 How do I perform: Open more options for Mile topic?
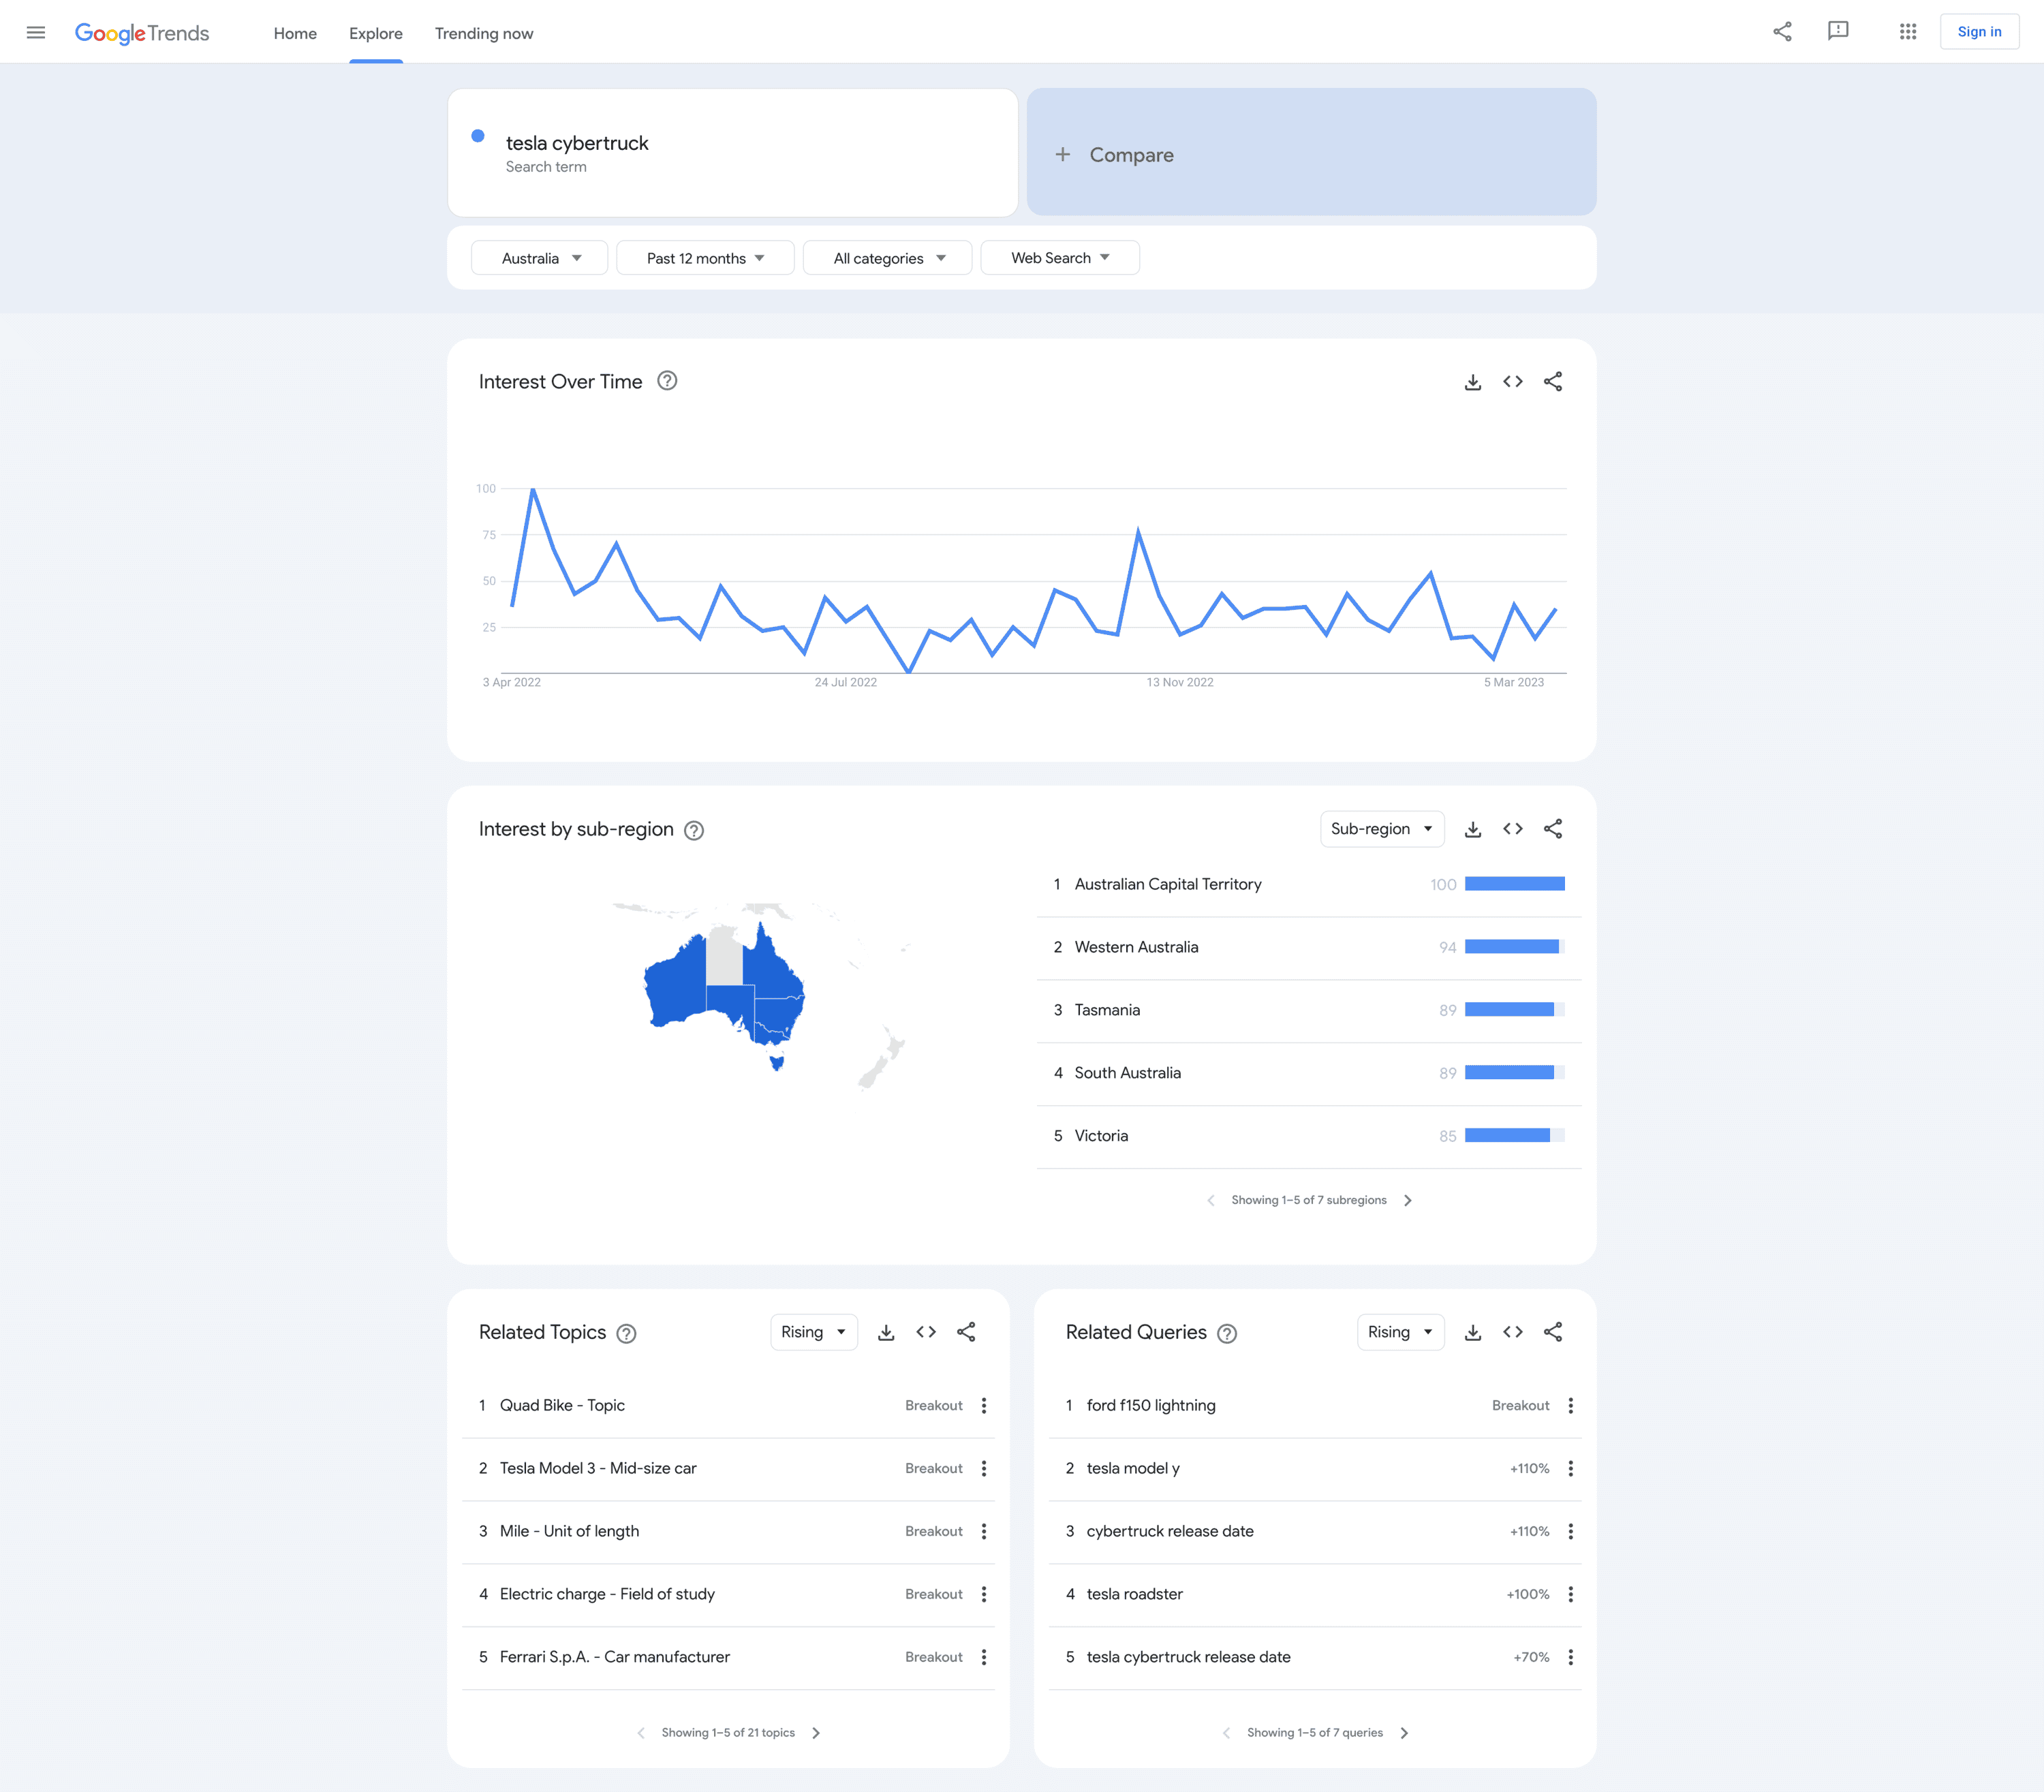click(984, 1531)
